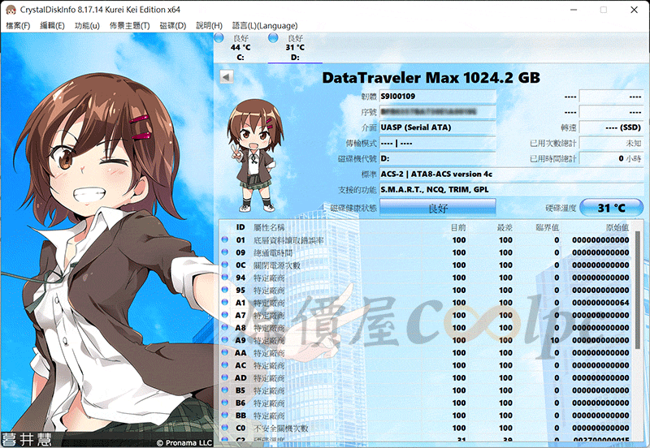This screenshot has height=448, width=650.
Task: Click the status orb for attribute A8
Action: tap(225, 327)
